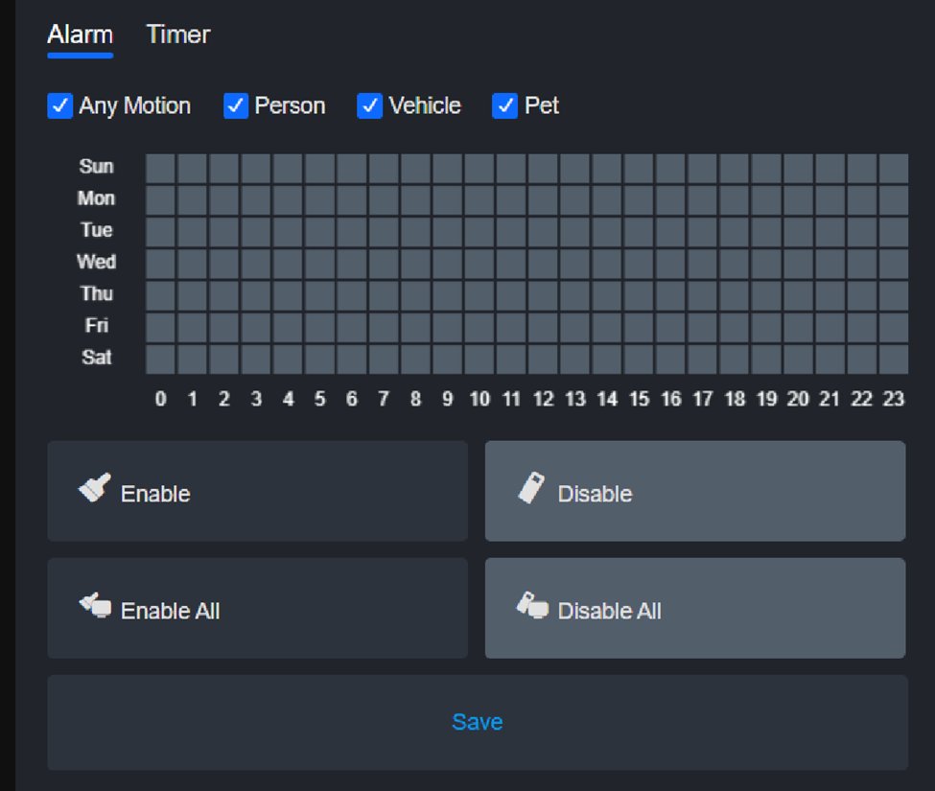Click the Sun row cell at hour 0
This screenshot has width=935, height=791.
(x=160, y=168)
